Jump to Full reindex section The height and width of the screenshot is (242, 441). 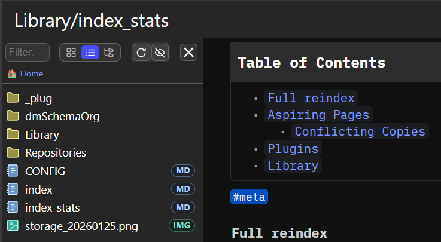(312, 98)
